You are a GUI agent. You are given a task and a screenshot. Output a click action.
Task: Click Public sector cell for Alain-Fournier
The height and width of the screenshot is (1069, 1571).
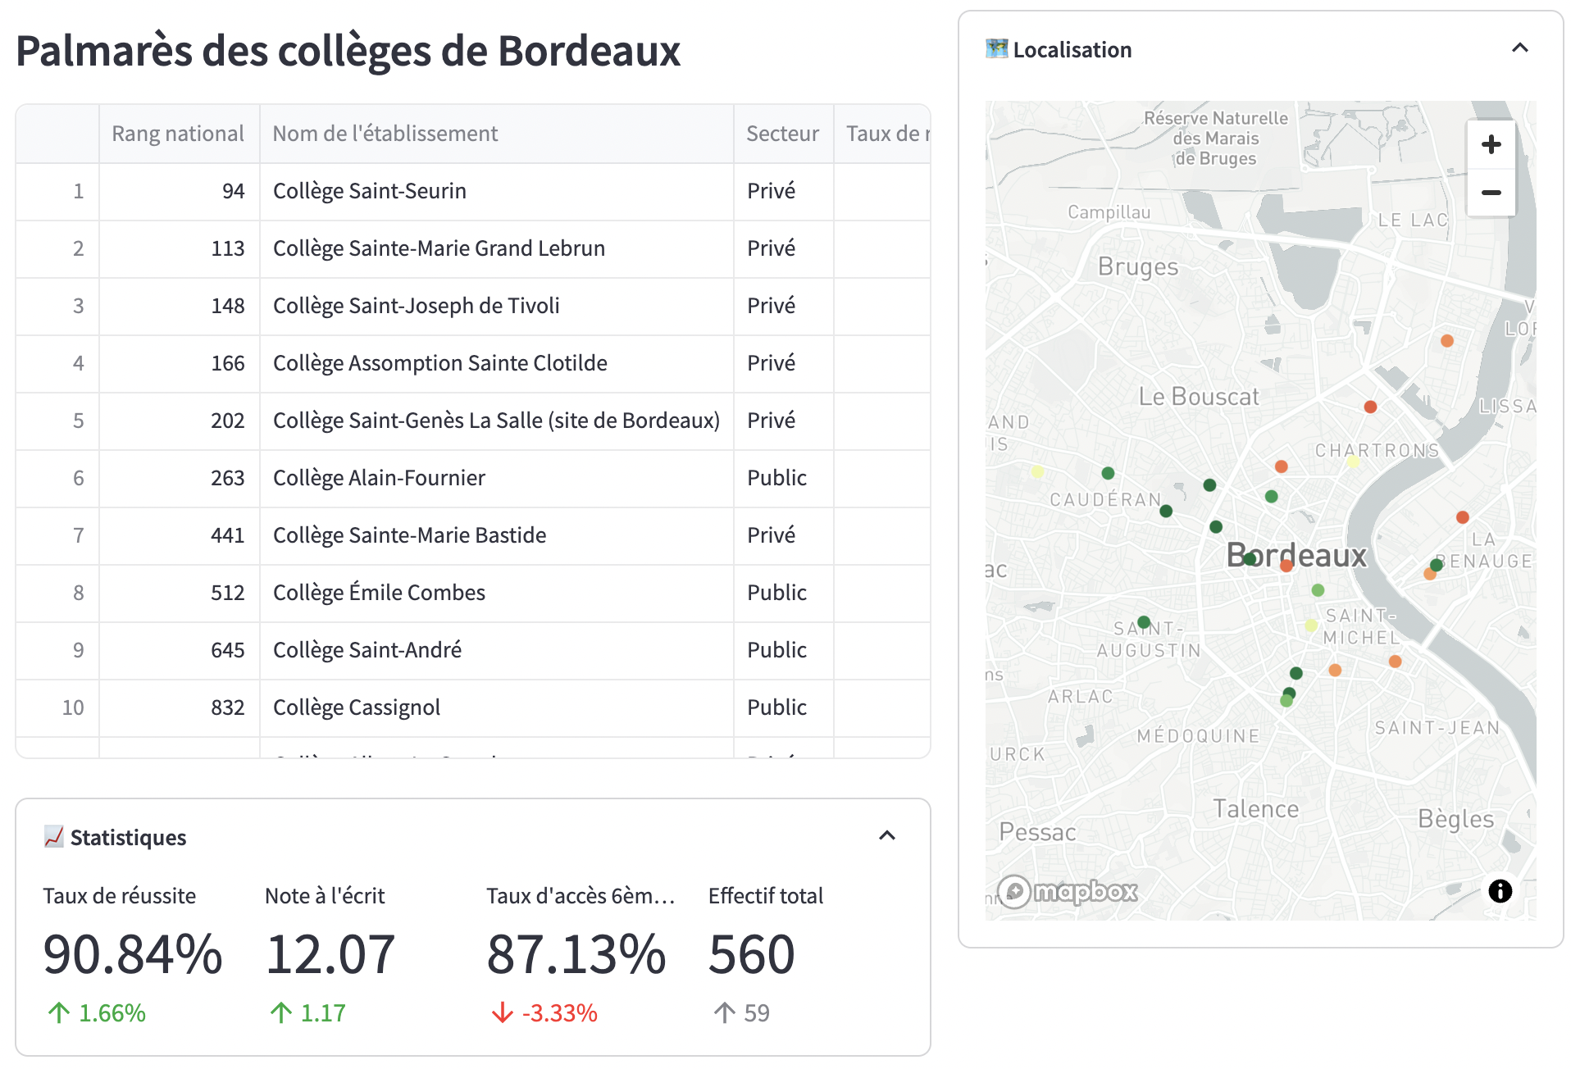click(x=783, y=478)
